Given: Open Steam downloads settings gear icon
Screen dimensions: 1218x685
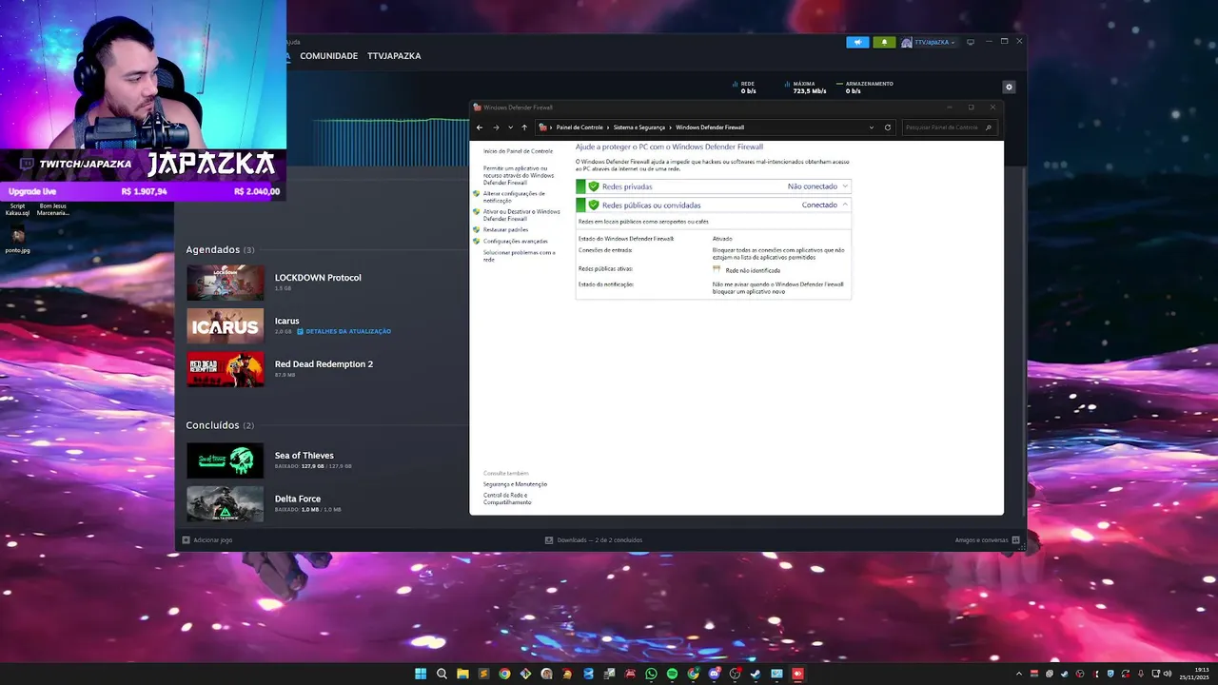Looking at the screenshot, I should 1009,87.
